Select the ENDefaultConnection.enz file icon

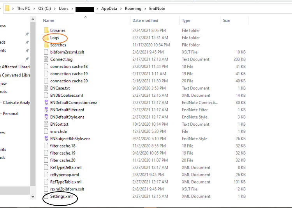click(46, 103)
